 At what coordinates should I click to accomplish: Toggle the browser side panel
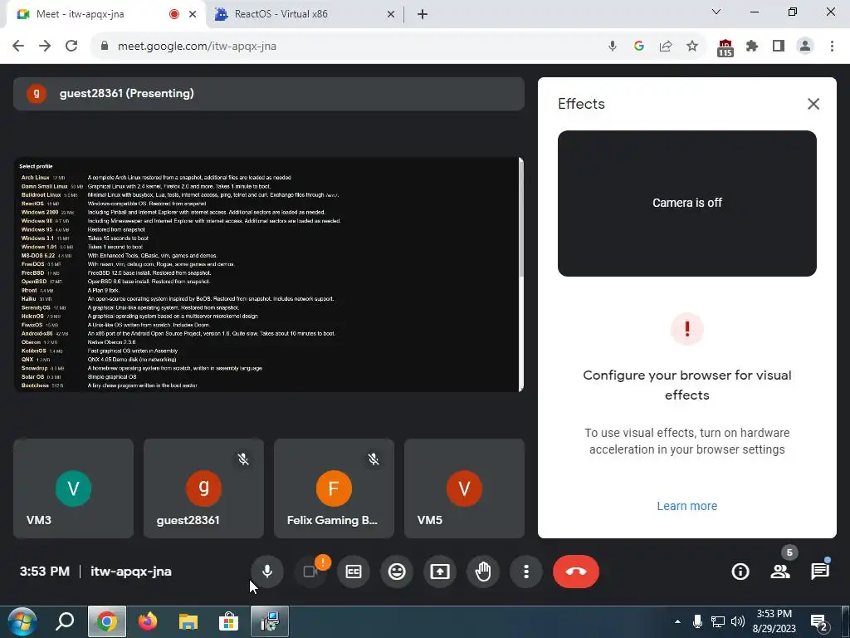(779, 47)
